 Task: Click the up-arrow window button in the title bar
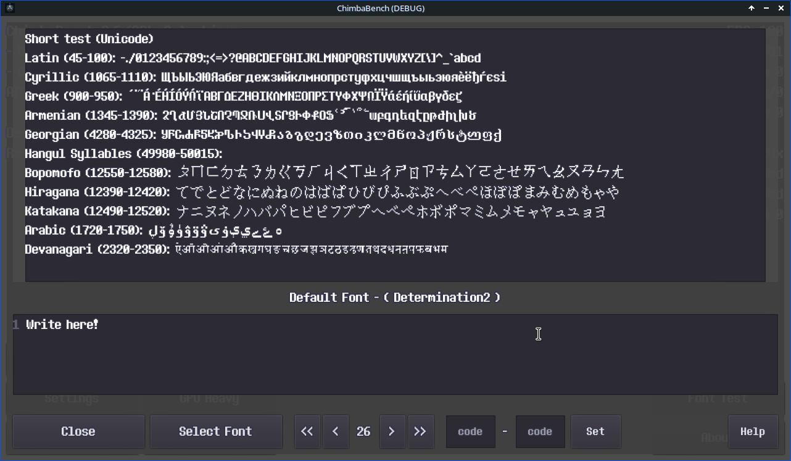[x=752, y=8]
